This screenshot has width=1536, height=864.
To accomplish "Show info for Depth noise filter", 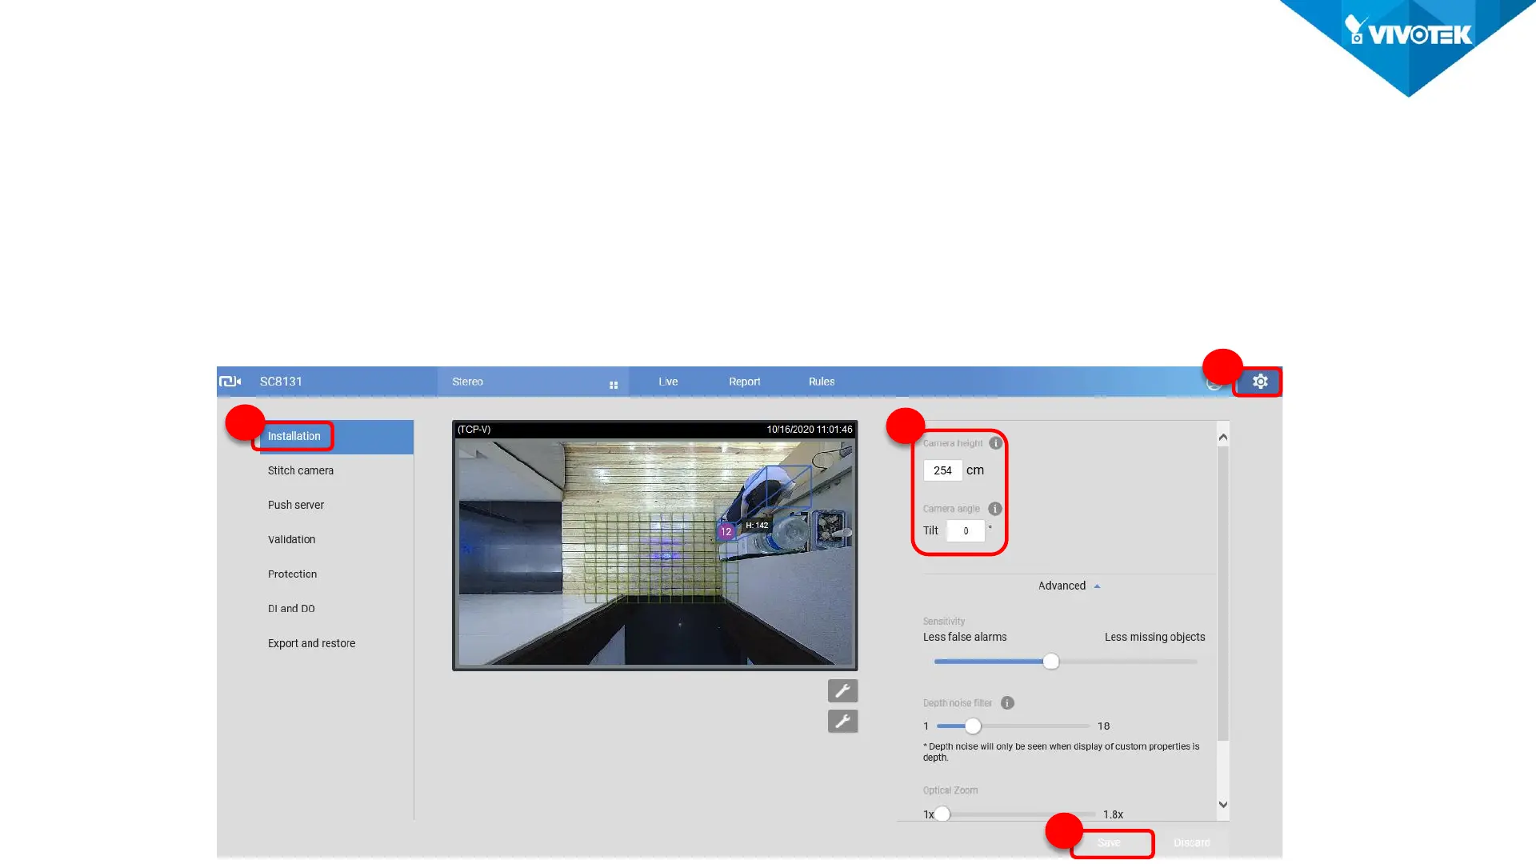I will coord(1007,703).
